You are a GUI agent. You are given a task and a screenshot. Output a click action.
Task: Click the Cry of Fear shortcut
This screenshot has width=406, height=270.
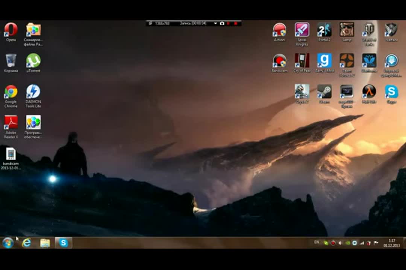tap(302, 61)
